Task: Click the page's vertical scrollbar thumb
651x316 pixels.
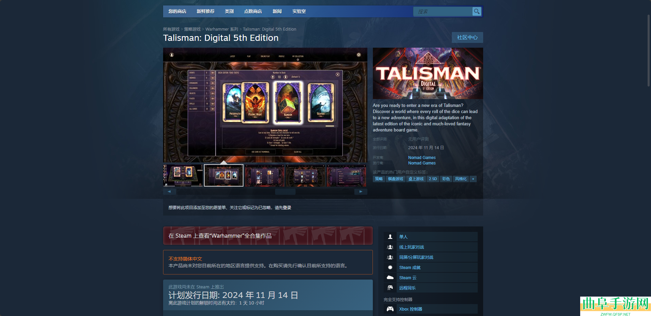Action: point(649,50)
